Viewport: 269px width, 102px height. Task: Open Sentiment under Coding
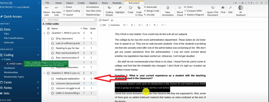click(9, 68)
